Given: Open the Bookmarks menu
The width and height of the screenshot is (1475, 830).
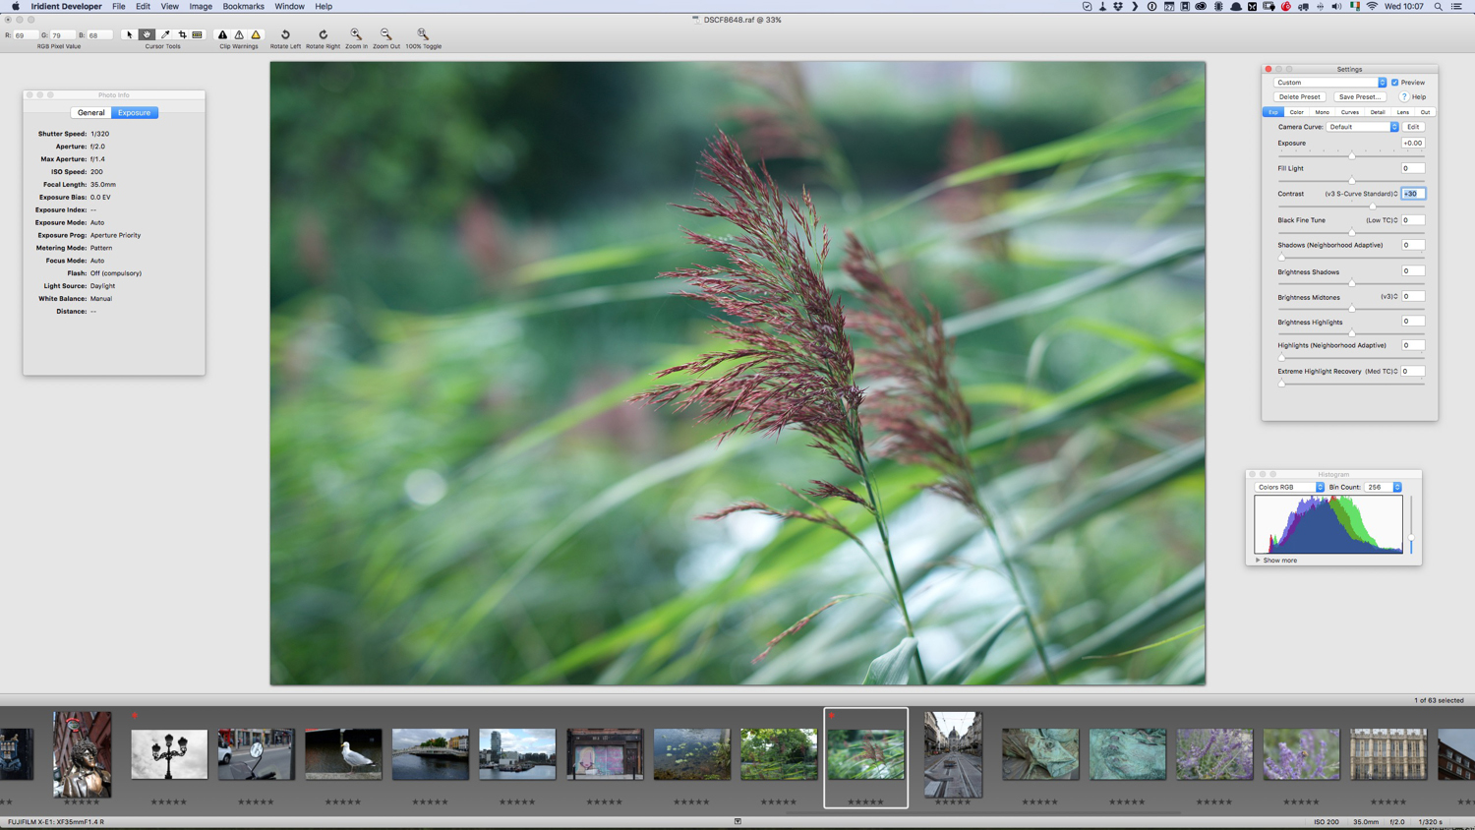Looking at the screenshot, I should pyautogui.click(x=243, y=6).
